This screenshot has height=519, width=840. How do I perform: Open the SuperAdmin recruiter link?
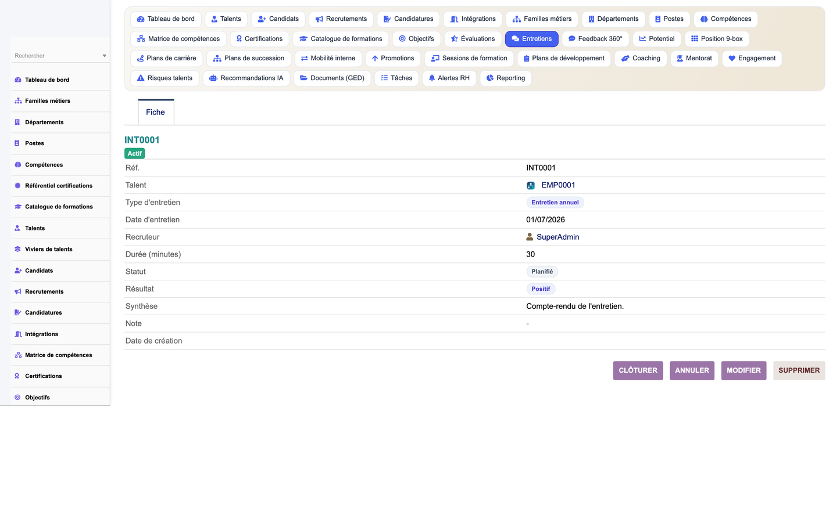pyautogui.click(x=557, y=237)
